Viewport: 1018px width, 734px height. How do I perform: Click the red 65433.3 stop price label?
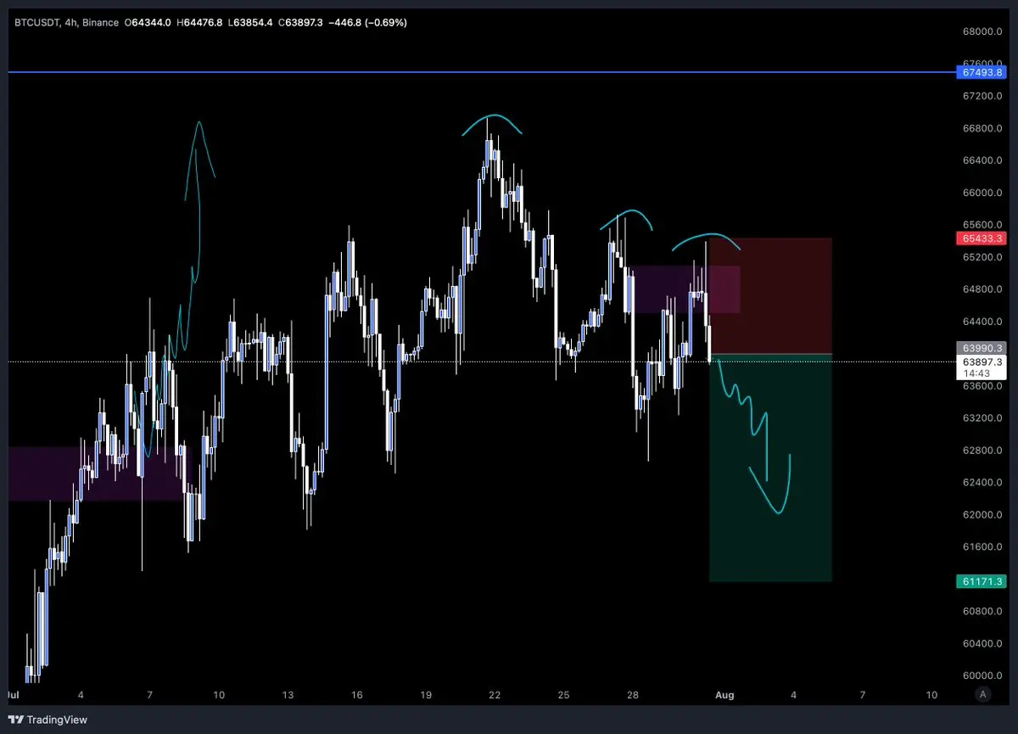tap(983, 238)
